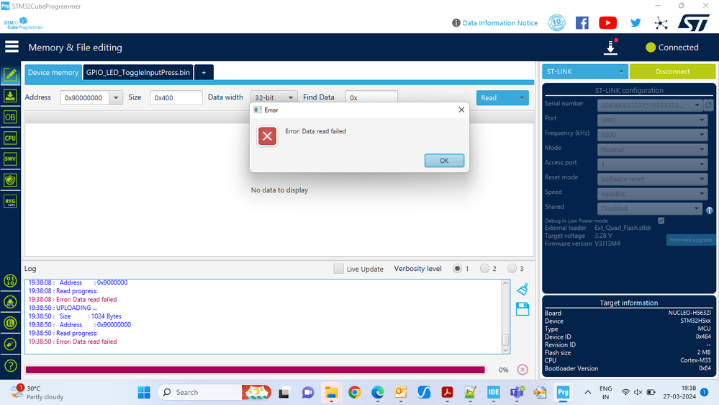The image size is (719, 405).
Task: Click the red progress bar
Action: point(255,370)
